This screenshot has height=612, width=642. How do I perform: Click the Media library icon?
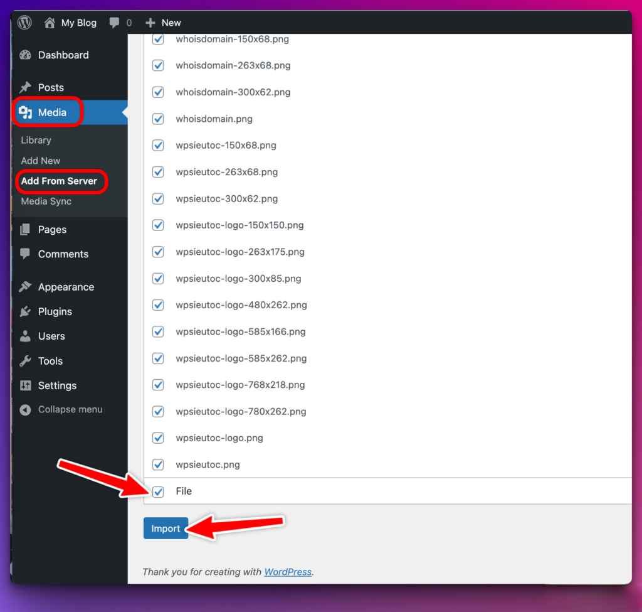25,112
